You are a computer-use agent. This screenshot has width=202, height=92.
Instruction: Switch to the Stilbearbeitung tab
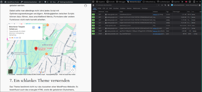pyautogui.click(x=149, y=2)
